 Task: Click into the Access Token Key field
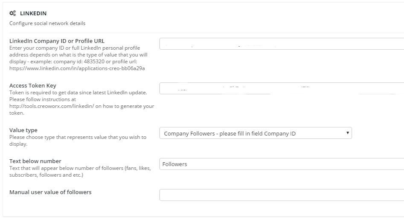point(282,88)
